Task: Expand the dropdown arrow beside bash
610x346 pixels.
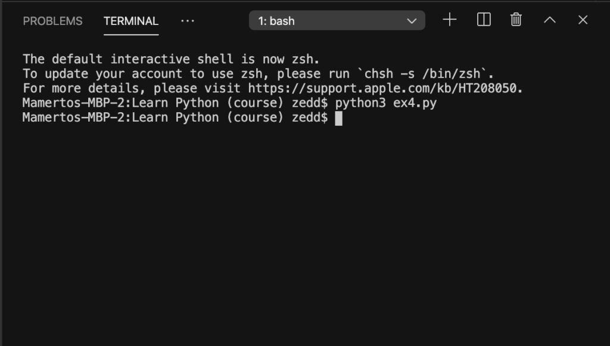Action: [x=412, y=21]
